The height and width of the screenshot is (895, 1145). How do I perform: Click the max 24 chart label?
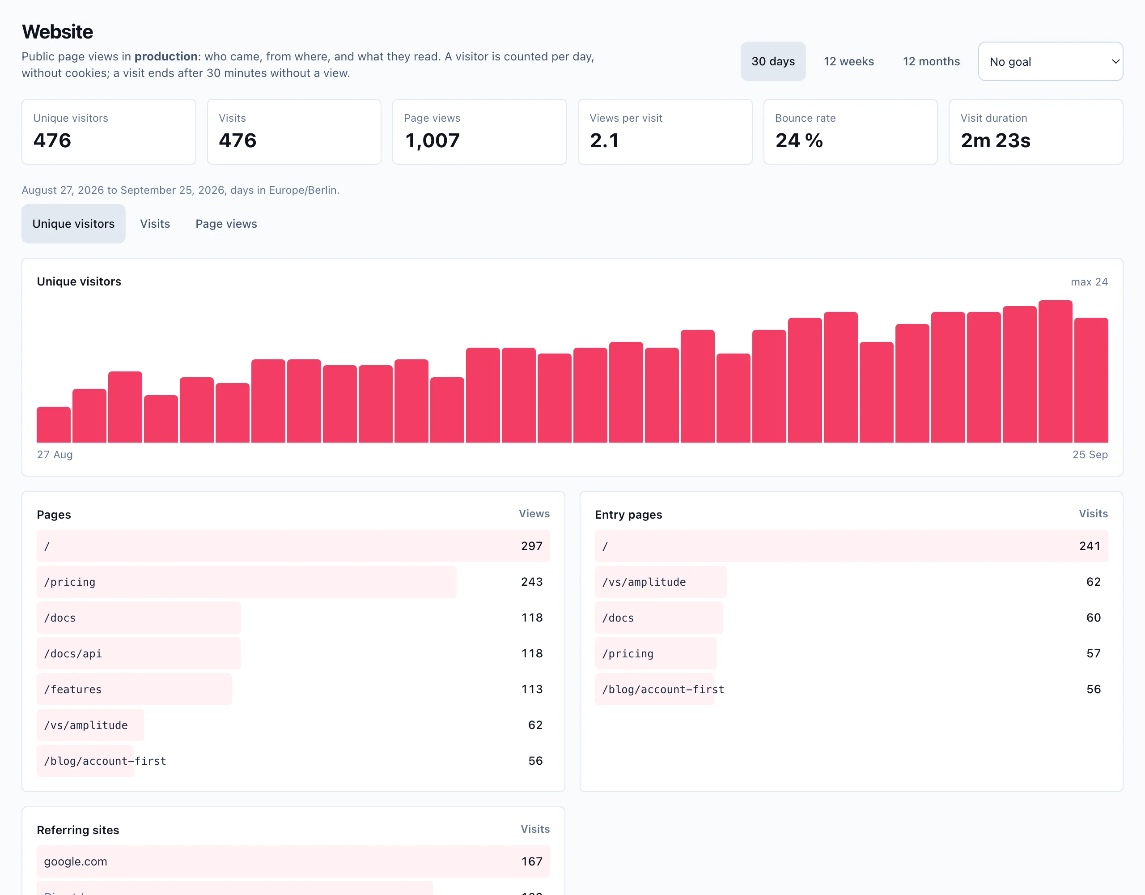1089,282
